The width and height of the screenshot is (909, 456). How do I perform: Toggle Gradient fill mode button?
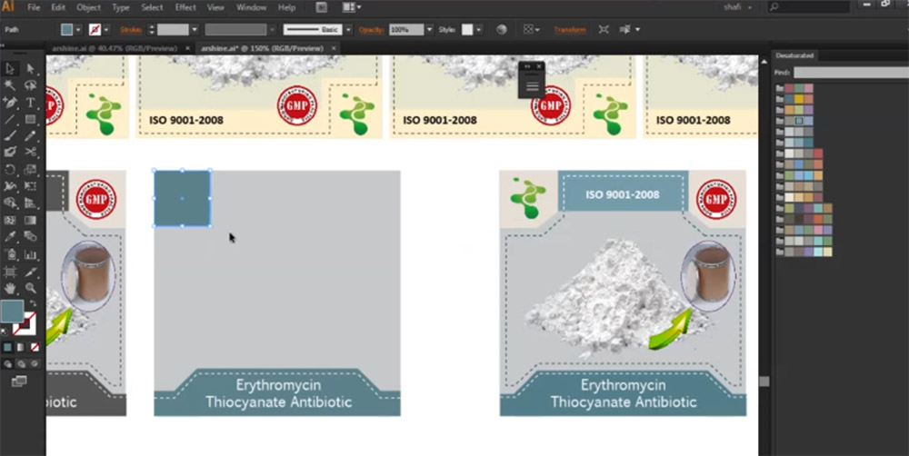coord(21,347)
